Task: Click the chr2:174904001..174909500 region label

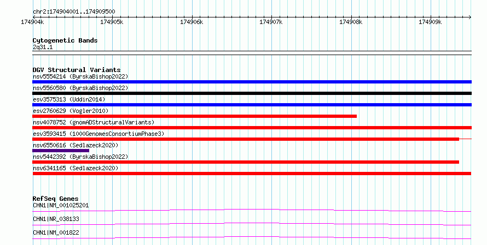Action: click(74, 11)
